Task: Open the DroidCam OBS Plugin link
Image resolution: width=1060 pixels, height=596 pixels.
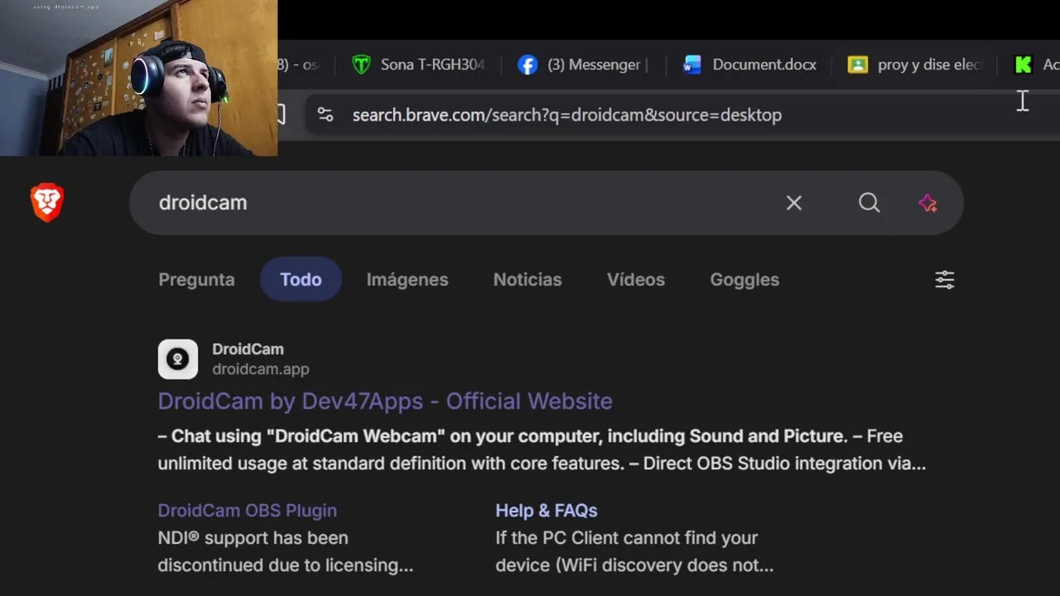Action: pos(247,511)
